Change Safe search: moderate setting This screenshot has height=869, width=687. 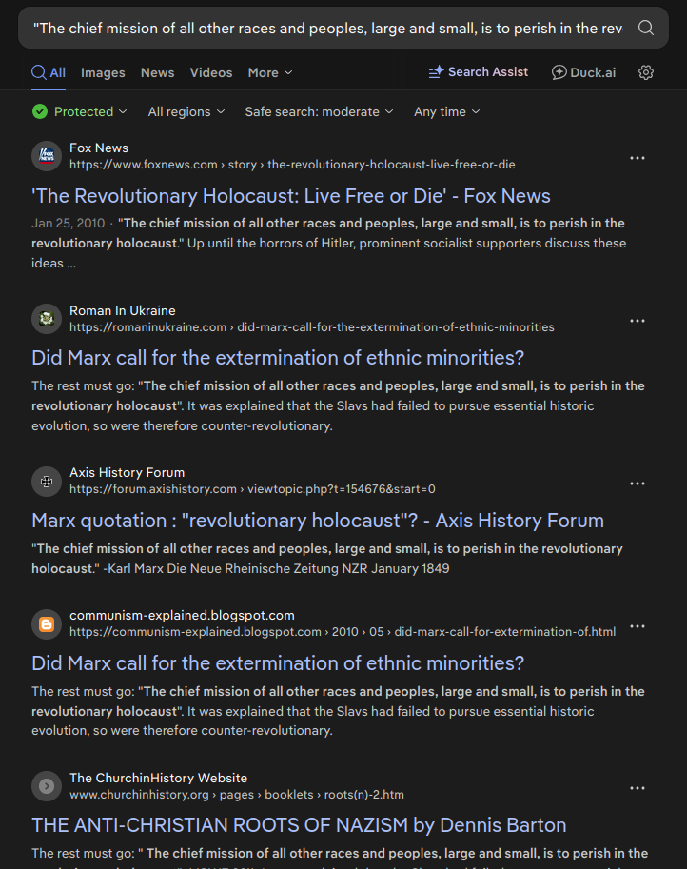[x=319, y=111]
